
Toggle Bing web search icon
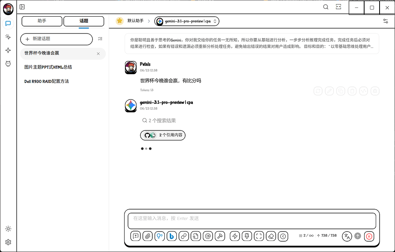pos(172,237)
